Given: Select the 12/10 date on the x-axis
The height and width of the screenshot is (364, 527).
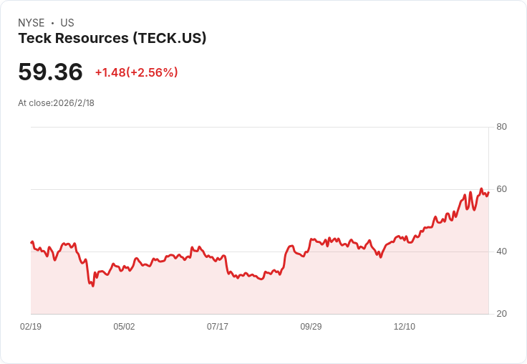Looking at the screenshot, I should 405,327.
